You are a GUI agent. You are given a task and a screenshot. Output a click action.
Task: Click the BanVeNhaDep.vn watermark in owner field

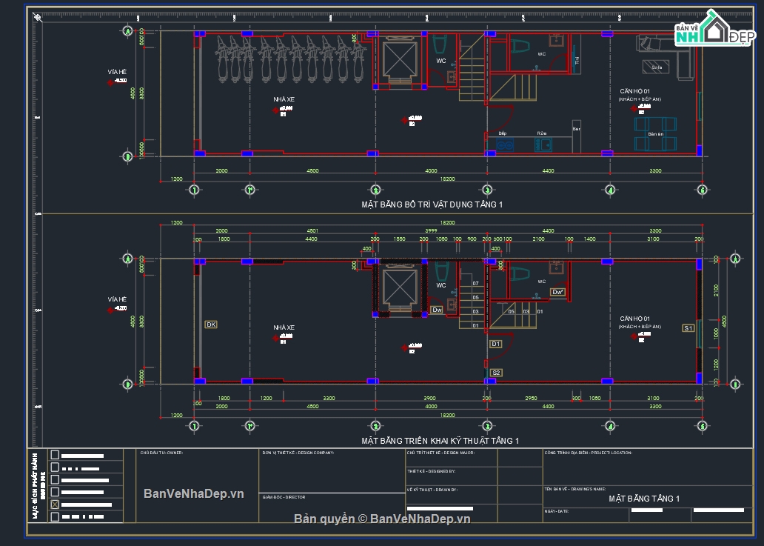click(193, 493)
